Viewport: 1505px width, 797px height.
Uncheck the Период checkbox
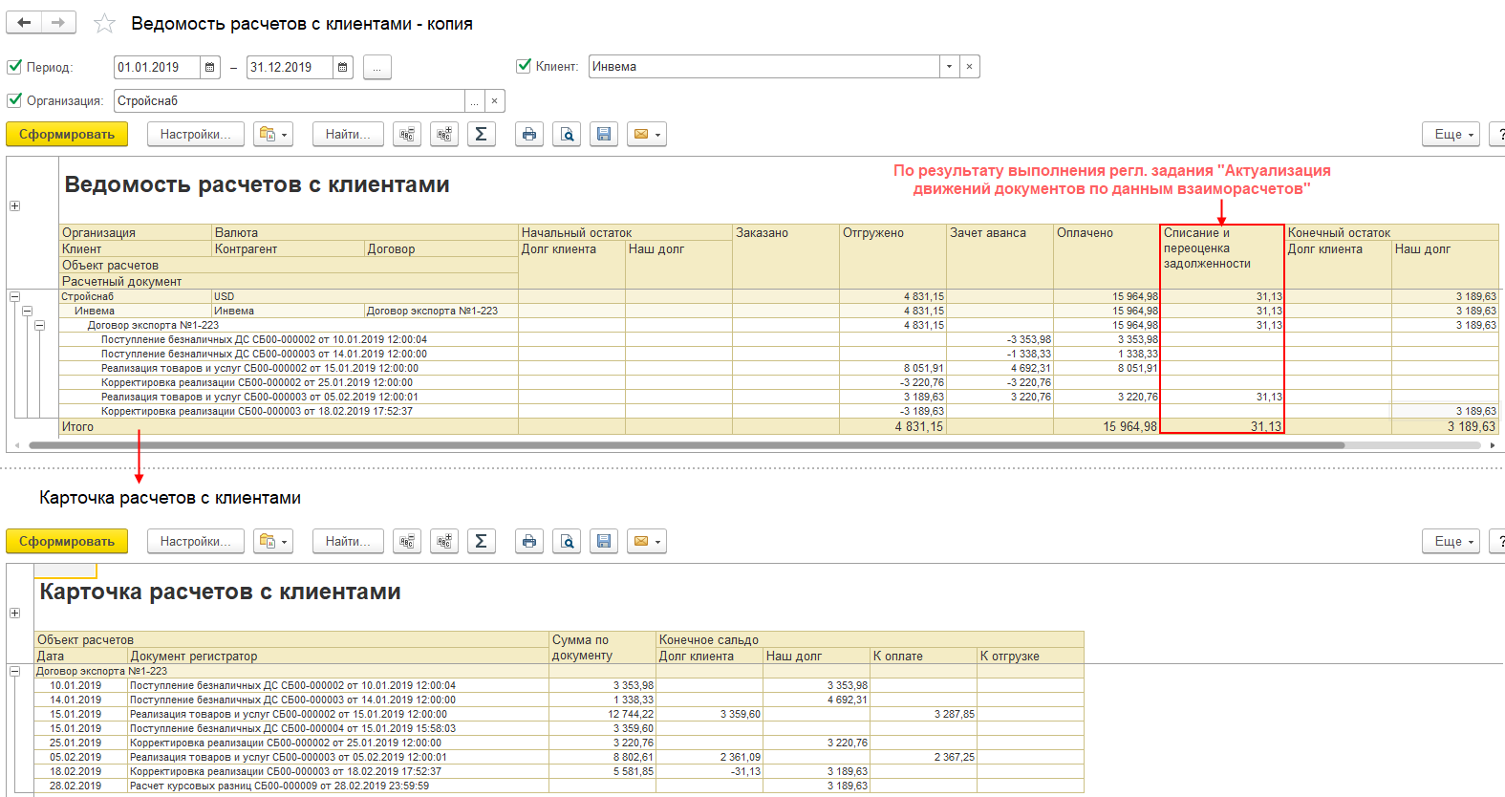(x=14, y=67)
